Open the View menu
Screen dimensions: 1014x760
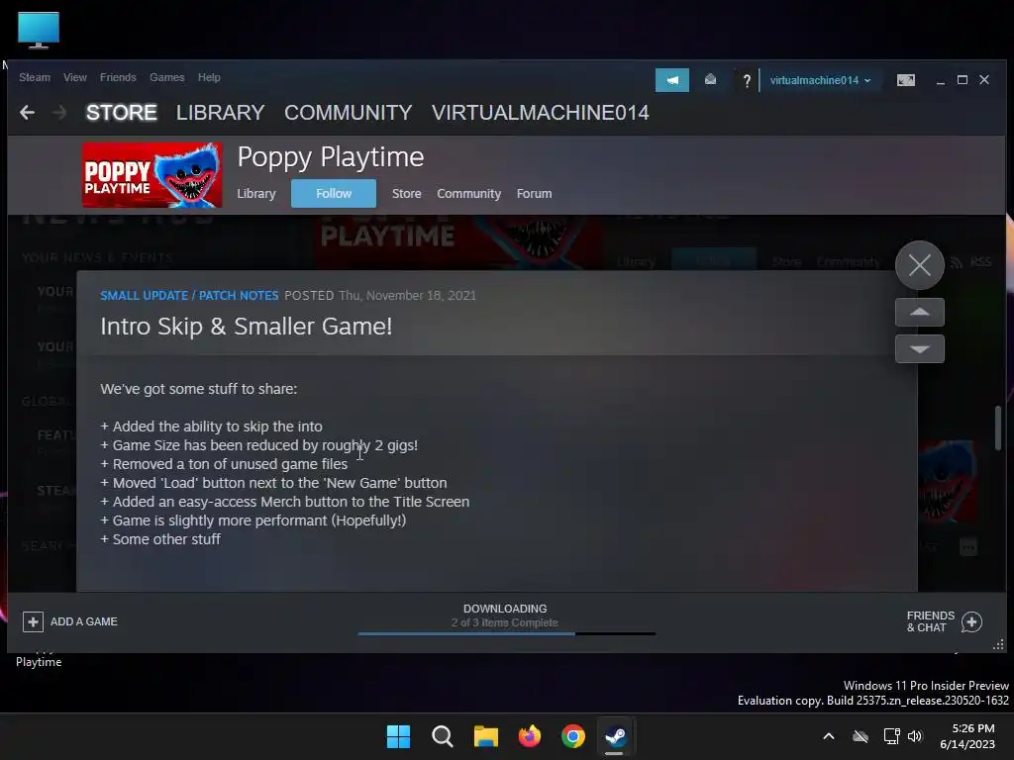tap(75, 77)
